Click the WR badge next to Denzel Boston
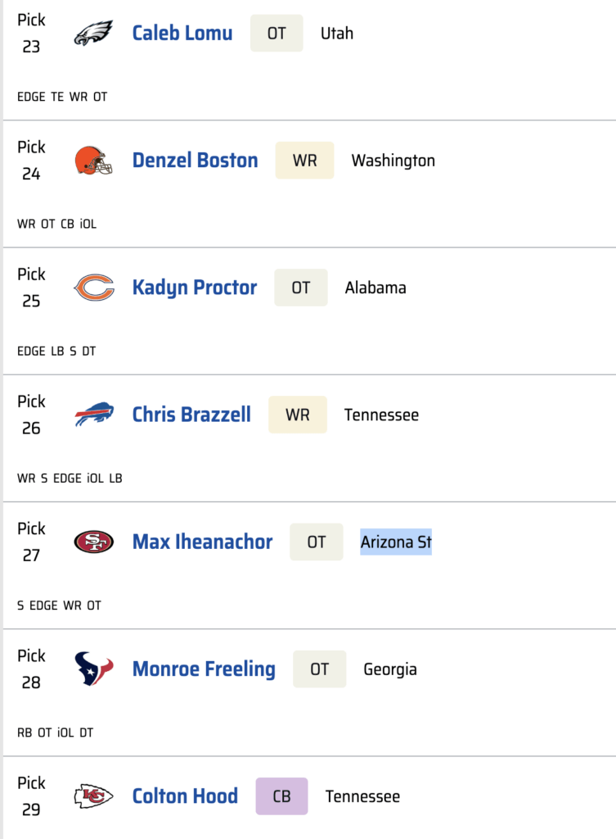616x839 pixels. [304, 161]
